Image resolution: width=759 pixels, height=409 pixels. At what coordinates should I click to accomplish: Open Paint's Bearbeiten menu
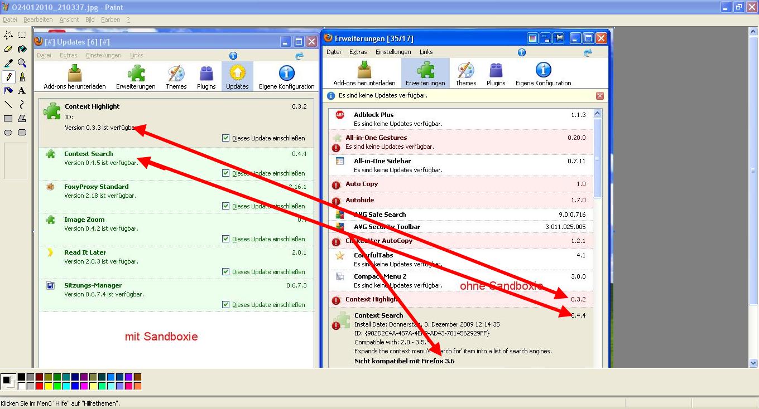click(x=38, y=20)
